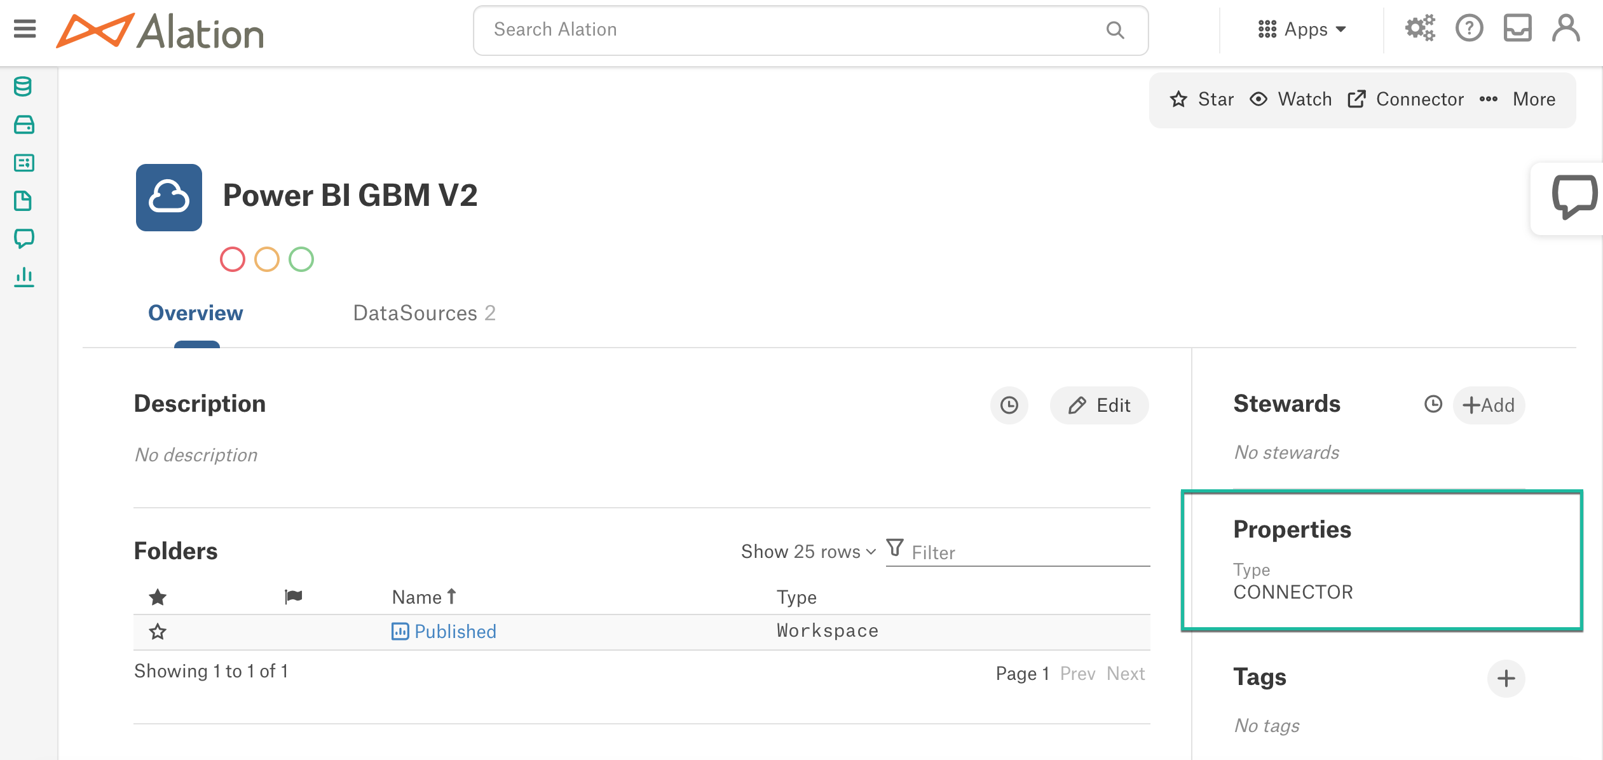Sort folders by flag column header
The width and height of the screenshot is (1603, 760).
[293, 597]
